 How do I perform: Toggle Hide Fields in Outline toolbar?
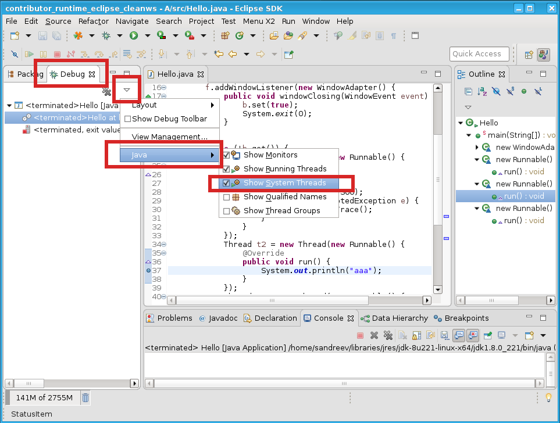[496, 92]
